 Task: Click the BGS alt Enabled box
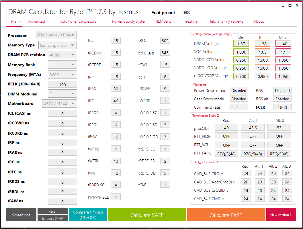coord(282,99)
